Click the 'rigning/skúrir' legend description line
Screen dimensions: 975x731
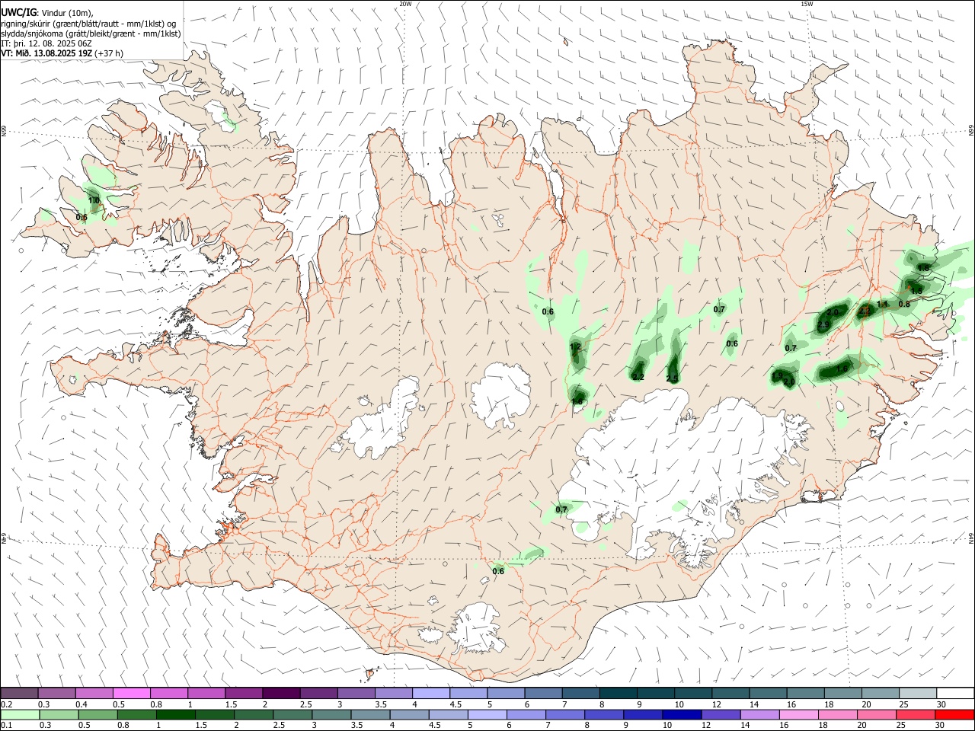pyautogui.click(x=88, y=24)
